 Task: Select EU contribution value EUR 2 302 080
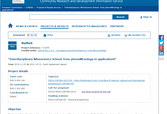(17, 88)
